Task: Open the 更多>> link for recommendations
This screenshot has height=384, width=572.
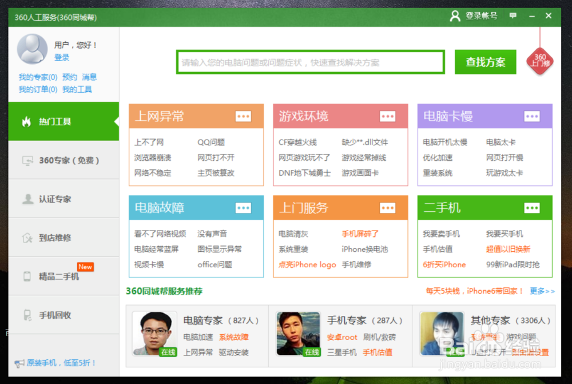Action: 542,291
